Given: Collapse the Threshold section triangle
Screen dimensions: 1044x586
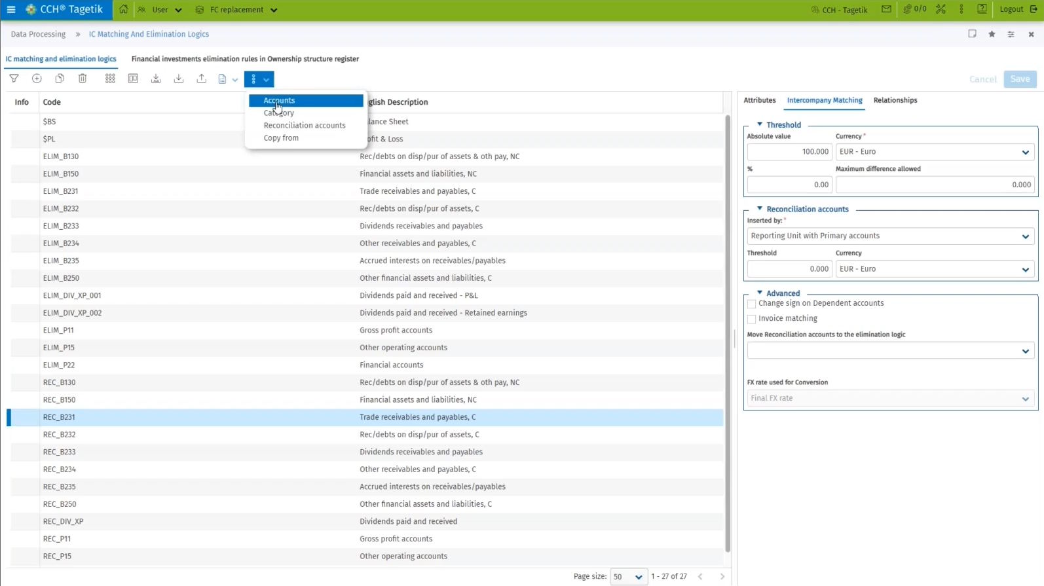Looking at the screenshot, I should tap(760, 124).
